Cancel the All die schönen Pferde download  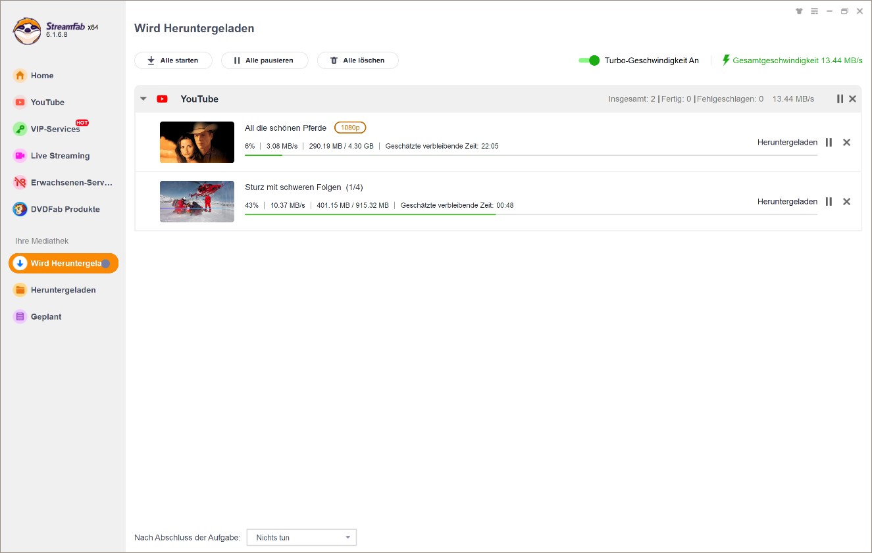pos(846,142)
